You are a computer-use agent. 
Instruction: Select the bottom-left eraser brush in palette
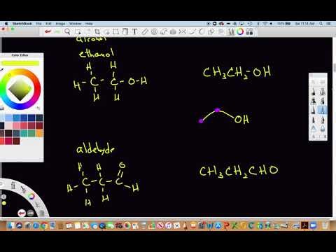[314, 128]
